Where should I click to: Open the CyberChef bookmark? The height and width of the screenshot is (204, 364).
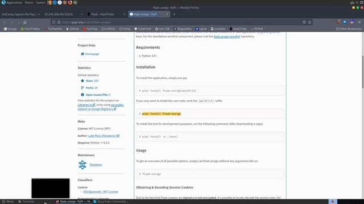click(143, 29)
